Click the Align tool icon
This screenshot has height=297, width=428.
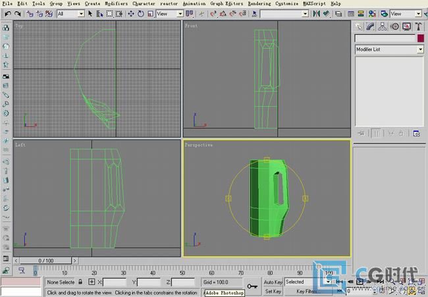(x=326, y=14)
